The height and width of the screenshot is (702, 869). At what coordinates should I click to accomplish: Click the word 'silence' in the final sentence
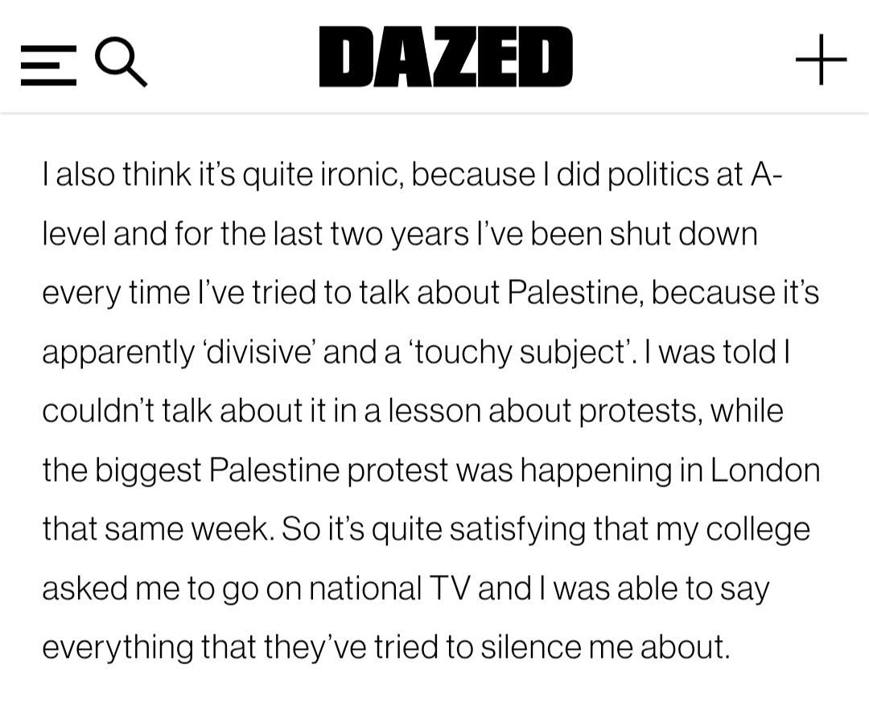click(x=530, y=647)
